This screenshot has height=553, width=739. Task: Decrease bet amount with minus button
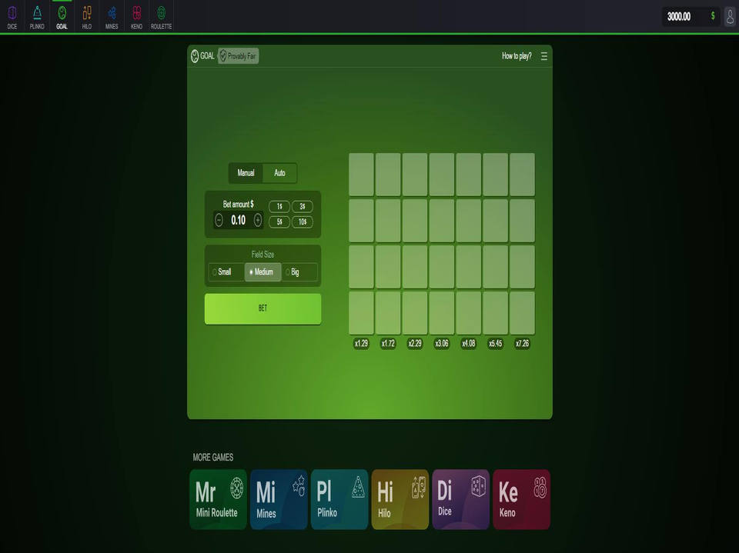[x=219, y=220]
